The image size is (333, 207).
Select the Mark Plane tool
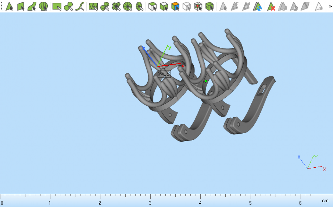(x=21, y=6)
